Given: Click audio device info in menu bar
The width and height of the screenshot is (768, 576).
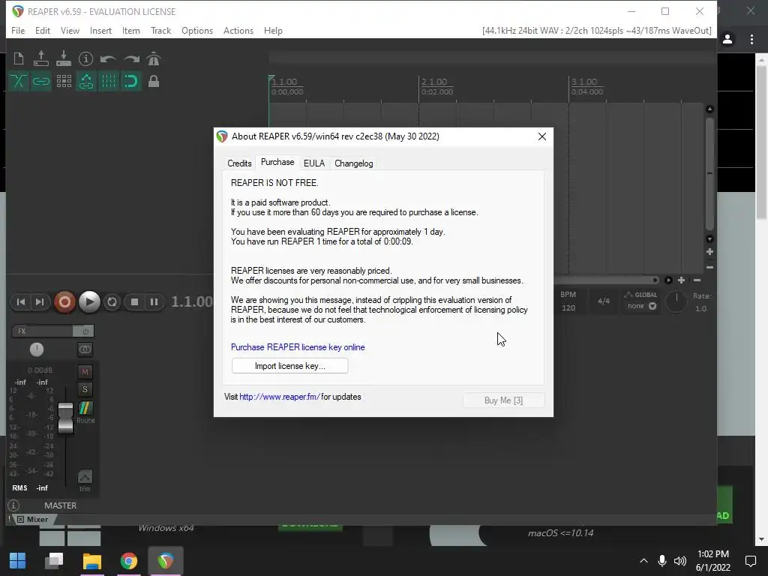Looking at the screenshot, I should click(x=596, y=30).
